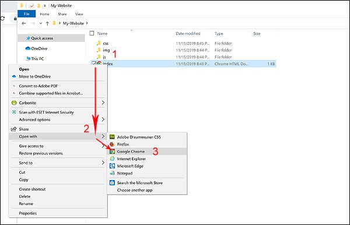Go up one folder level arrow
Image resolution: width=350 pixels, height=225 pixels.
coord(47,23)
